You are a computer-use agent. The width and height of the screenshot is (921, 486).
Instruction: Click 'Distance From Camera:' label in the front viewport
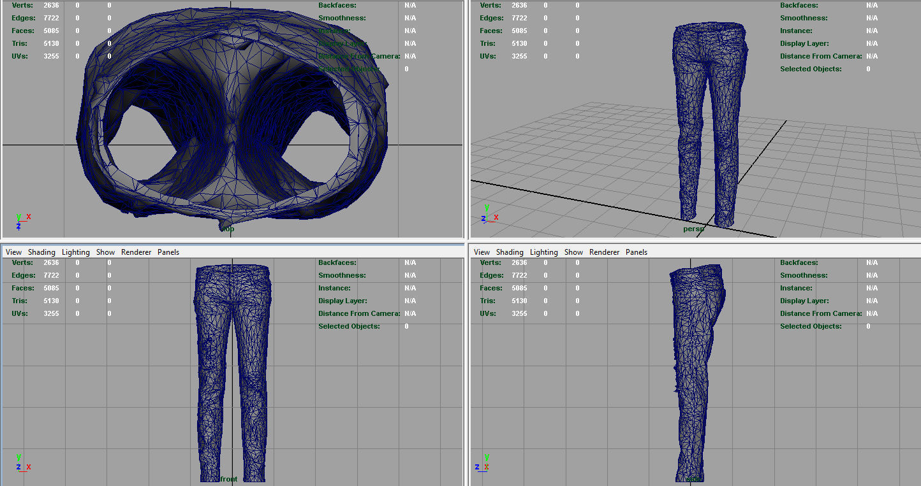359,313
